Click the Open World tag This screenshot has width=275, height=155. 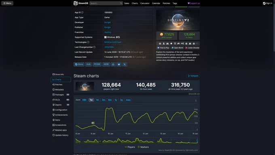click(177, 48)
